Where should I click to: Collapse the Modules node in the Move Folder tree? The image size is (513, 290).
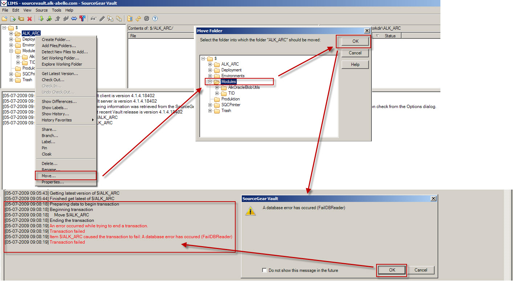click(x=210, y=82)
